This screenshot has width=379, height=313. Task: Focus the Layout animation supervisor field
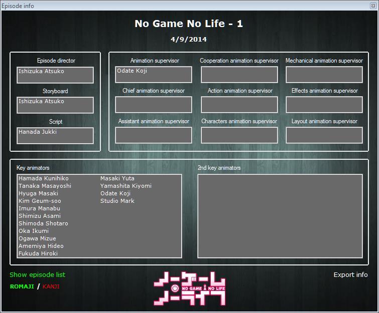point(324,135)
